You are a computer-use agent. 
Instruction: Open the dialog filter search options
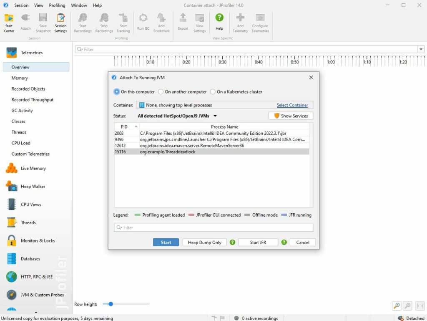click(x=119, y=227)
